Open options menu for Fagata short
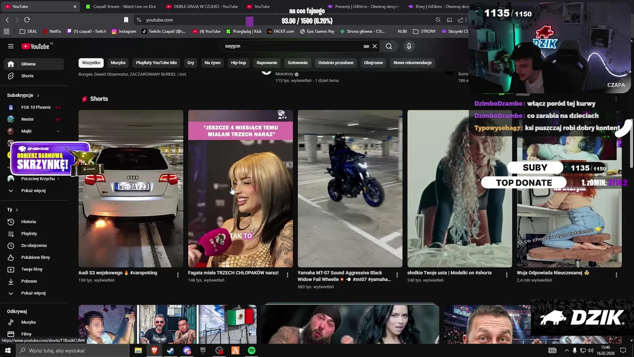Image resolution: width=634 pixels, height=357 pixels. (287, 275)
